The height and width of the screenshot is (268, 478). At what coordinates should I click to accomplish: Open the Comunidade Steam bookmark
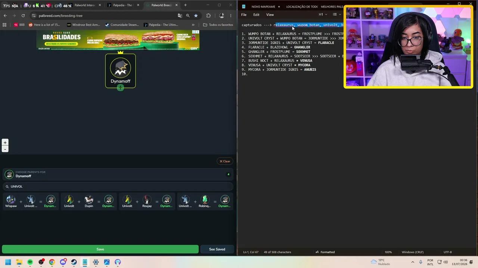[x=122, y=25]
